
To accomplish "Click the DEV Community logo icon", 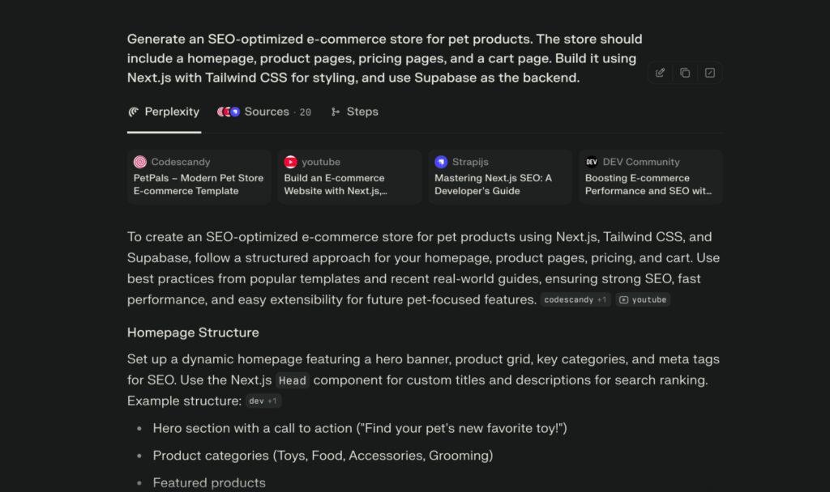I will [x=592, y=162].
